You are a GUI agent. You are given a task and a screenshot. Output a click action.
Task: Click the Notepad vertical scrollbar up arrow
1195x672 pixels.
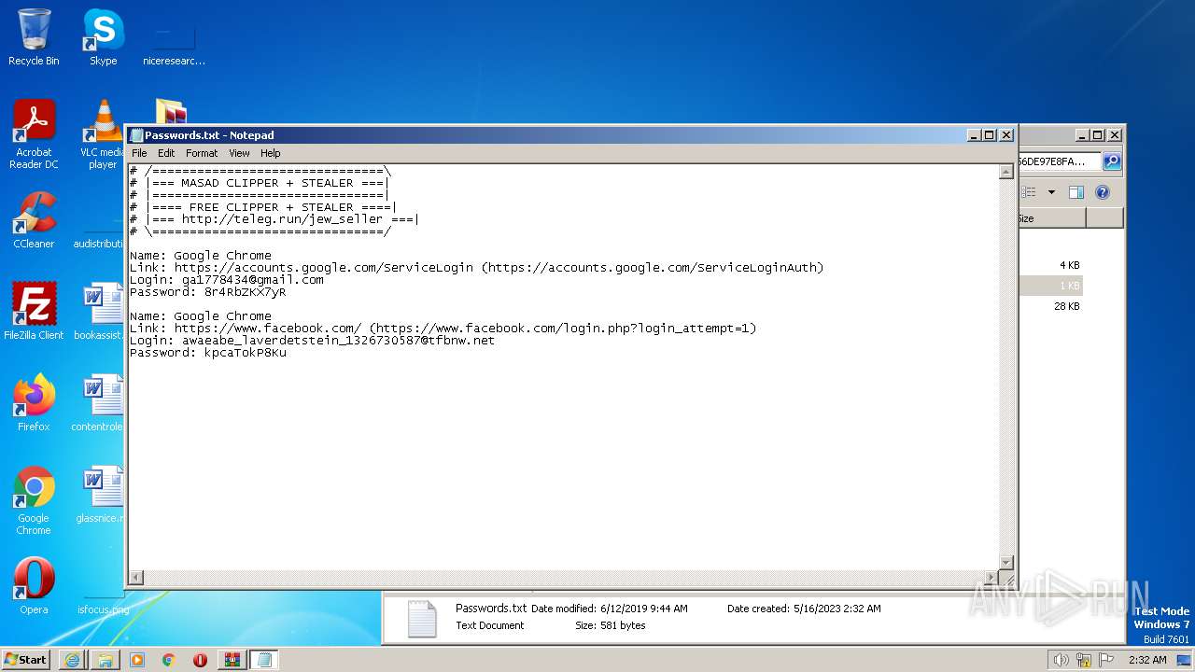pos(1005,172)
